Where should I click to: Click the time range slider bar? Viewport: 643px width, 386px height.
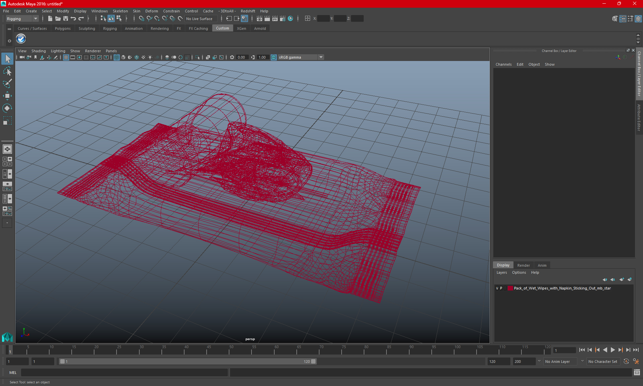coord(187,362)
